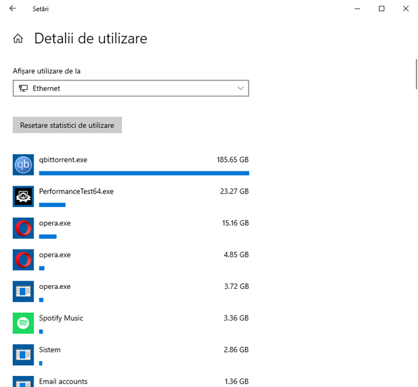Minimize the Setări window
418x387 pixels.
click(x=357, y=8)
